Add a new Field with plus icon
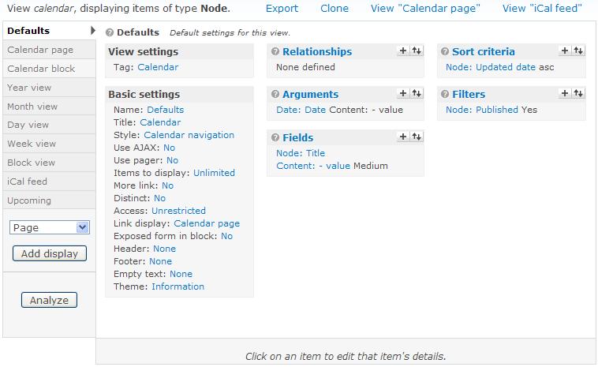This screenshot has height=367, width=598. pyautogui.click(x=403, y=137)
